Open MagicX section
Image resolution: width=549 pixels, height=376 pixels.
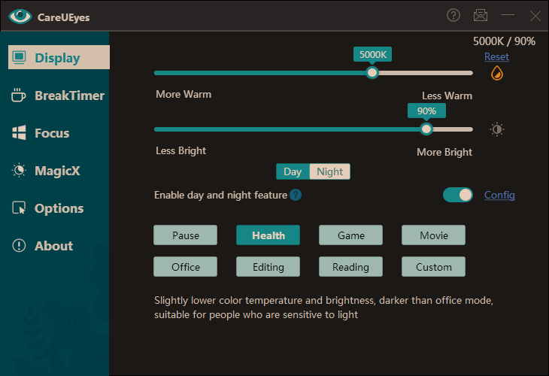[58, 171]
